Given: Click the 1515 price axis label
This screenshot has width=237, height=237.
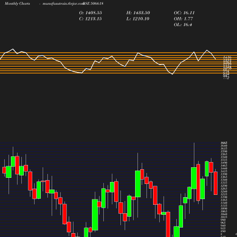Looking at the screenshot, I should [x=224, y=160].
